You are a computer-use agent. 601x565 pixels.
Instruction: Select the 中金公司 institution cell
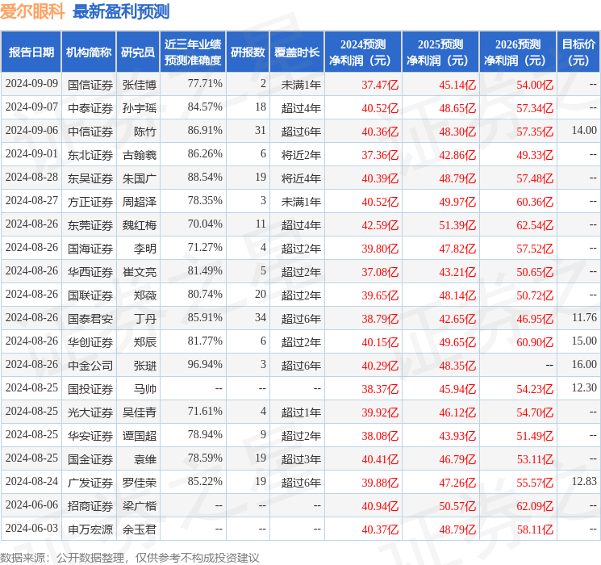coord(90,366)
